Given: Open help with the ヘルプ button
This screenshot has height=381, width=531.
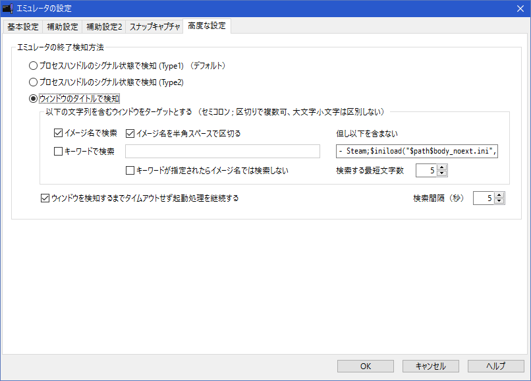Looking at the screenshot, I should [496, 366].
